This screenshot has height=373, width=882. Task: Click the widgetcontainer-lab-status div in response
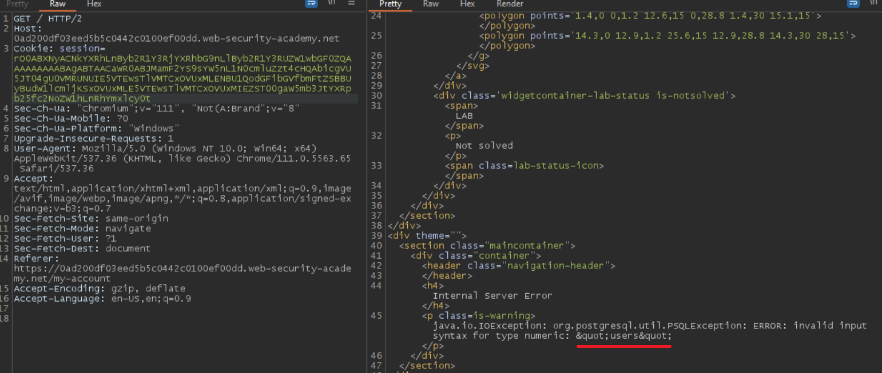tap(585, 95)
